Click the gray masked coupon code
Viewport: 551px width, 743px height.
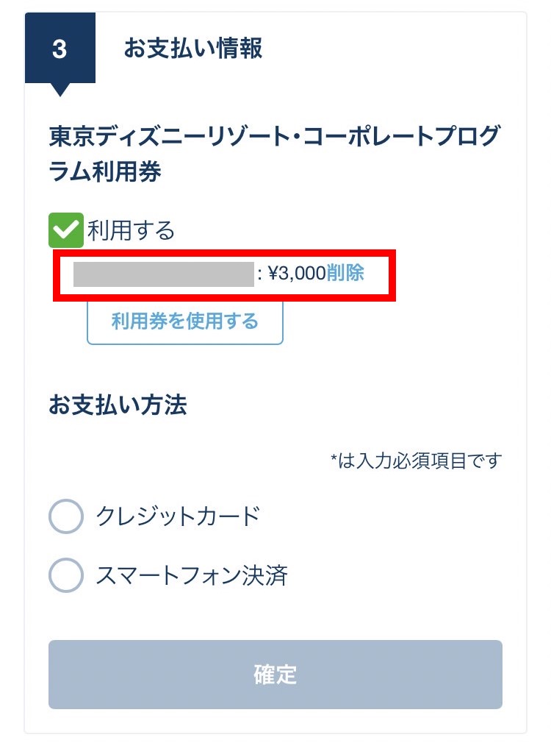[x=163, y=274]
